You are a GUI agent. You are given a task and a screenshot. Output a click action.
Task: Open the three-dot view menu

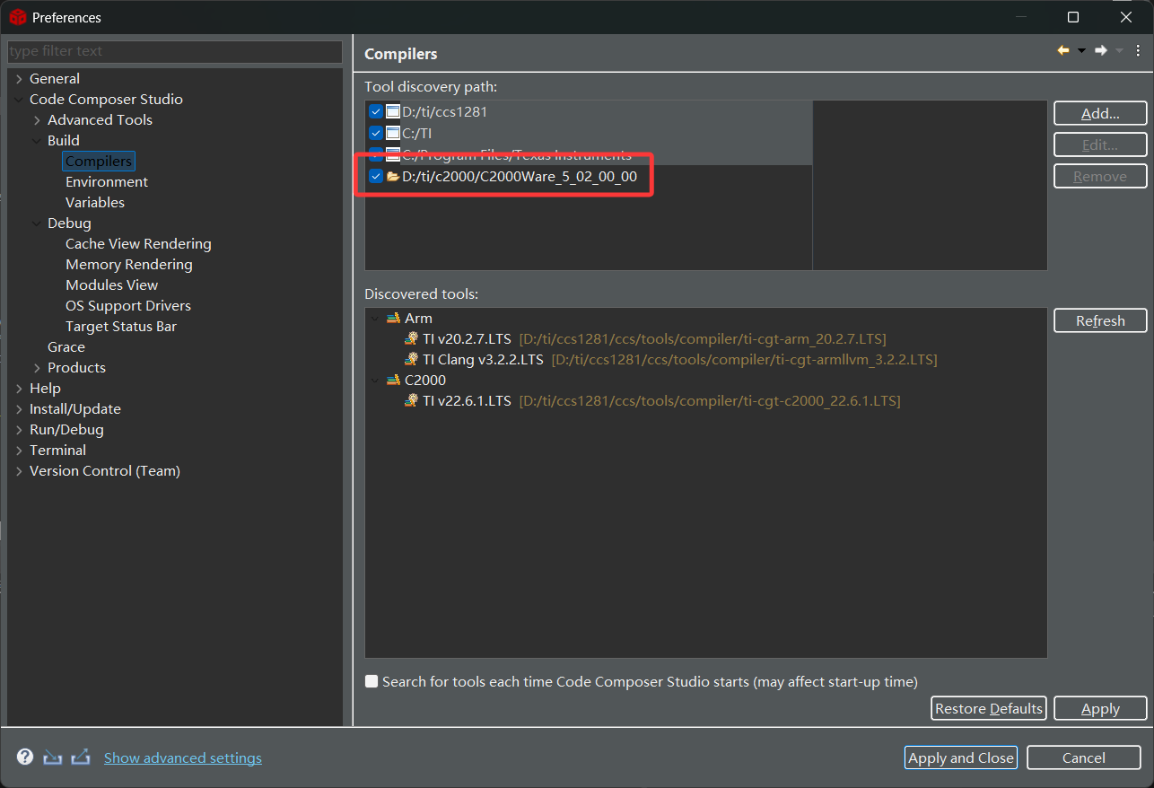[x=1138, y=51]
